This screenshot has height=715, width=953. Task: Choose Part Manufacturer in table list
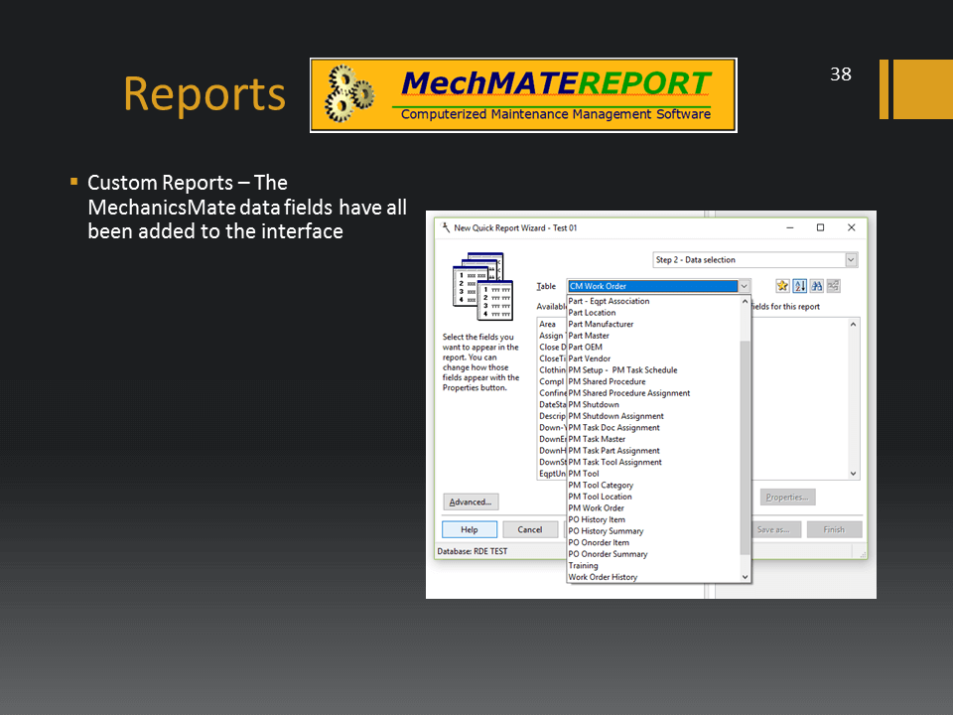(653, 324)
